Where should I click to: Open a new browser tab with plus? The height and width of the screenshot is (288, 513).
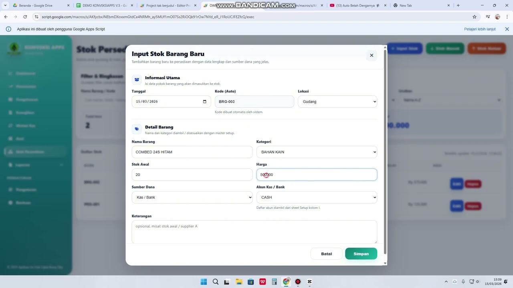pyautogui.click(x=458, y=6)
